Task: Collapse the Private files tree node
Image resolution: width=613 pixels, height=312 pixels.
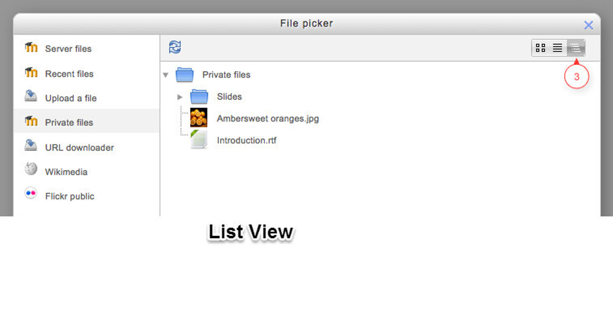Action: 165,75
